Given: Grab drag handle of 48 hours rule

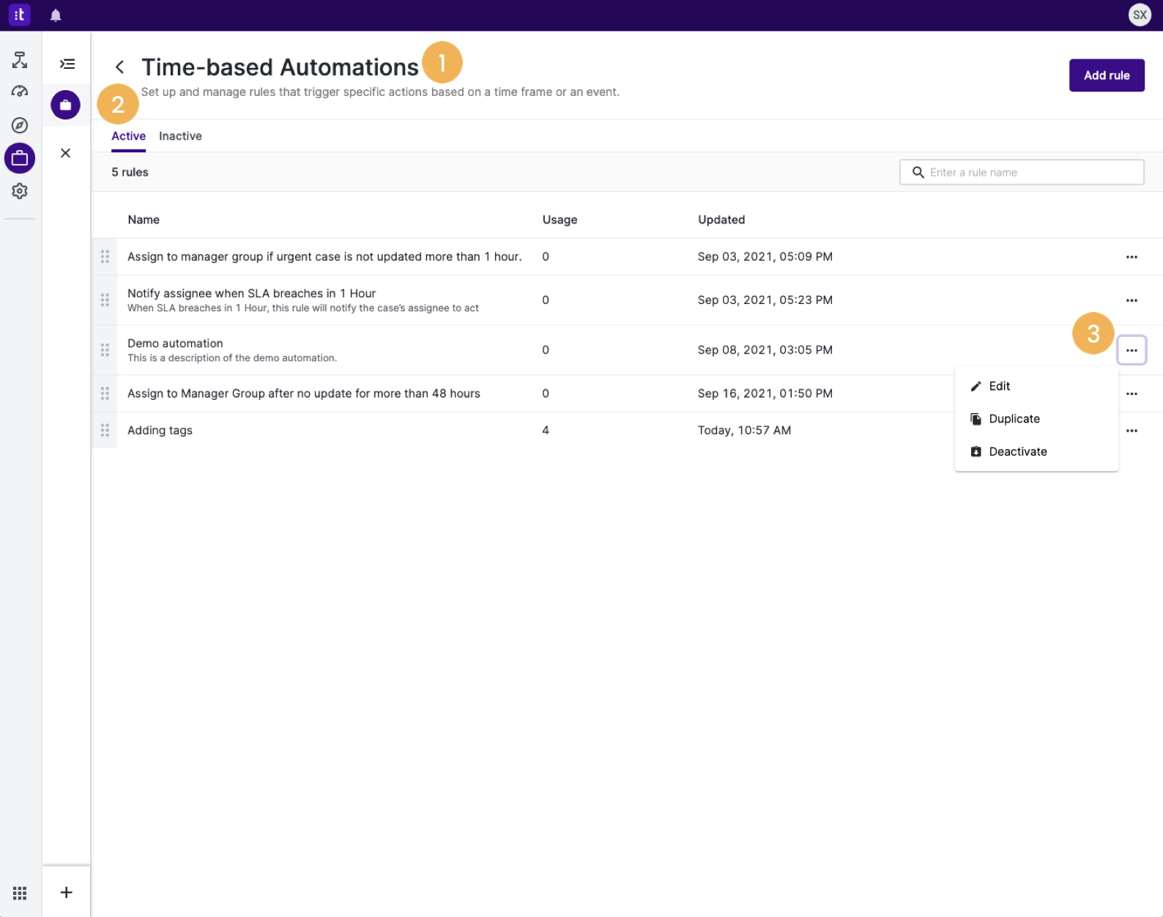Looking at the screenshot, I should (105, 393).
